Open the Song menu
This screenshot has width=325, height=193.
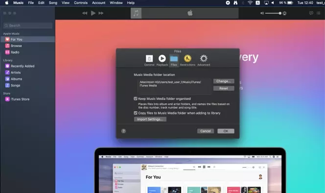click(x=53, y=3)
